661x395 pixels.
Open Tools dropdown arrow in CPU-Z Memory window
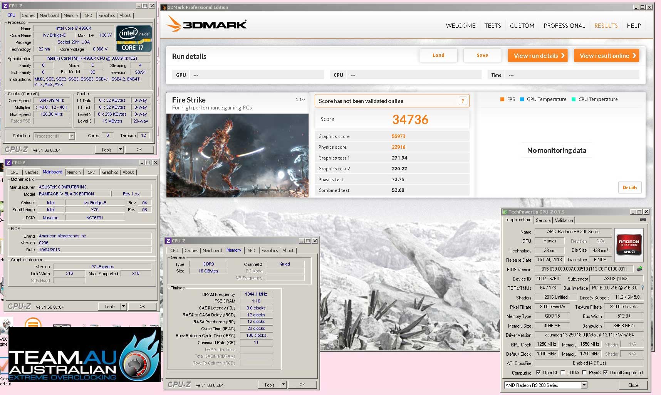pos(283,385)
